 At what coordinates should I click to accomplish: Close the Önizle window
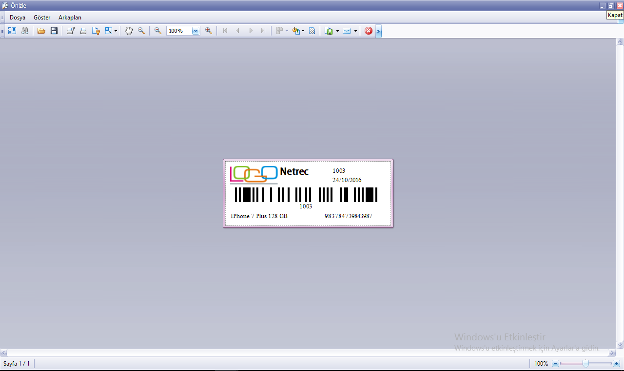pyautogui.click(x=620, y=5)
